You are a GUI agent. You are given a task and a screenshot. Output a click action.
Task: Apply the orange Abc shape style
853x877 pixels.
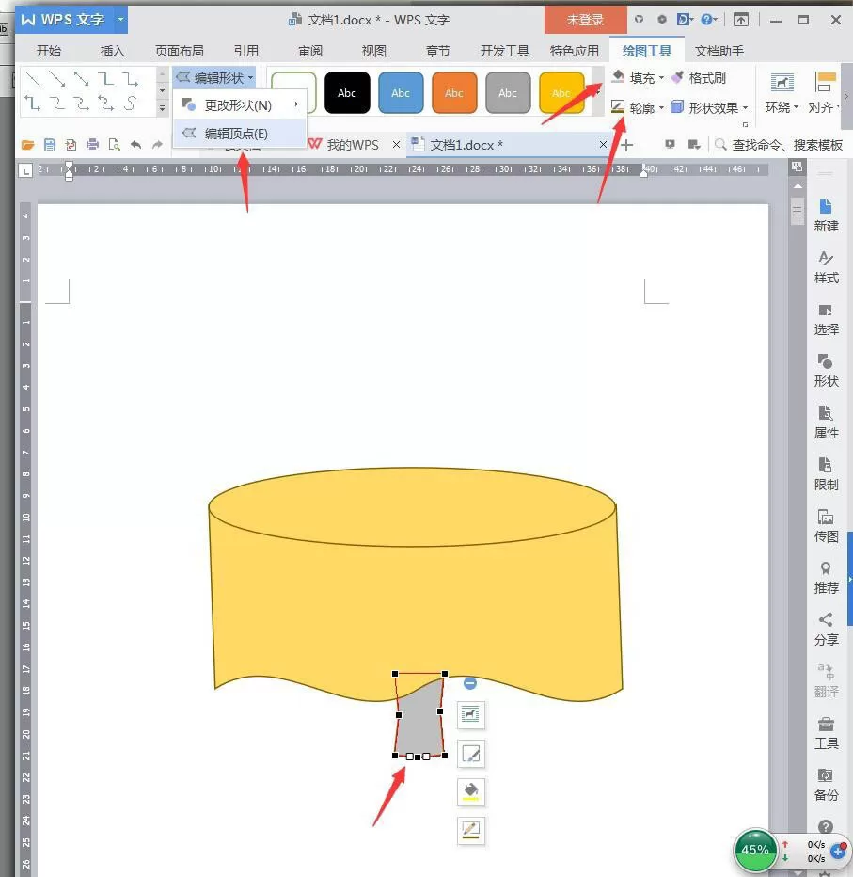pyautogui.click(x=454, y=93)
